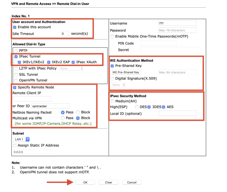Toggle the IPsec Tunnel checkbox
The height and width of the screenshot is (192, 227).
pyautogui.click(x=16, y=57)
